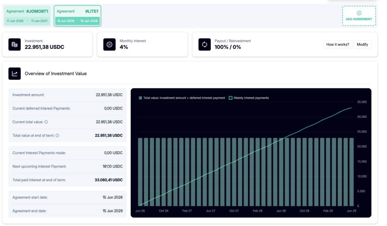Click info icon beside Total value at end of term
This screenshot has height=226, width=387.
tap(57, 135)
